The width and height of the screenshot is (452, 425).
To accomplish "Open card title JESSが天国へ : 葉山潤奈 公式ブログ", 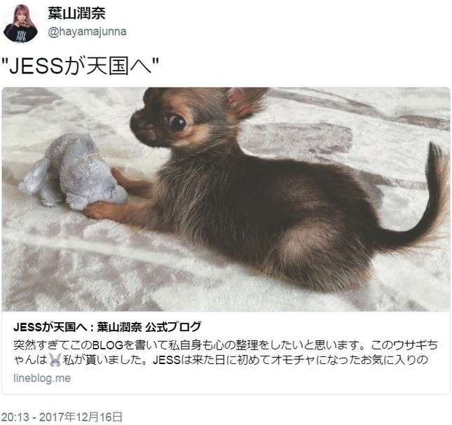I will [x=107, y=327].
